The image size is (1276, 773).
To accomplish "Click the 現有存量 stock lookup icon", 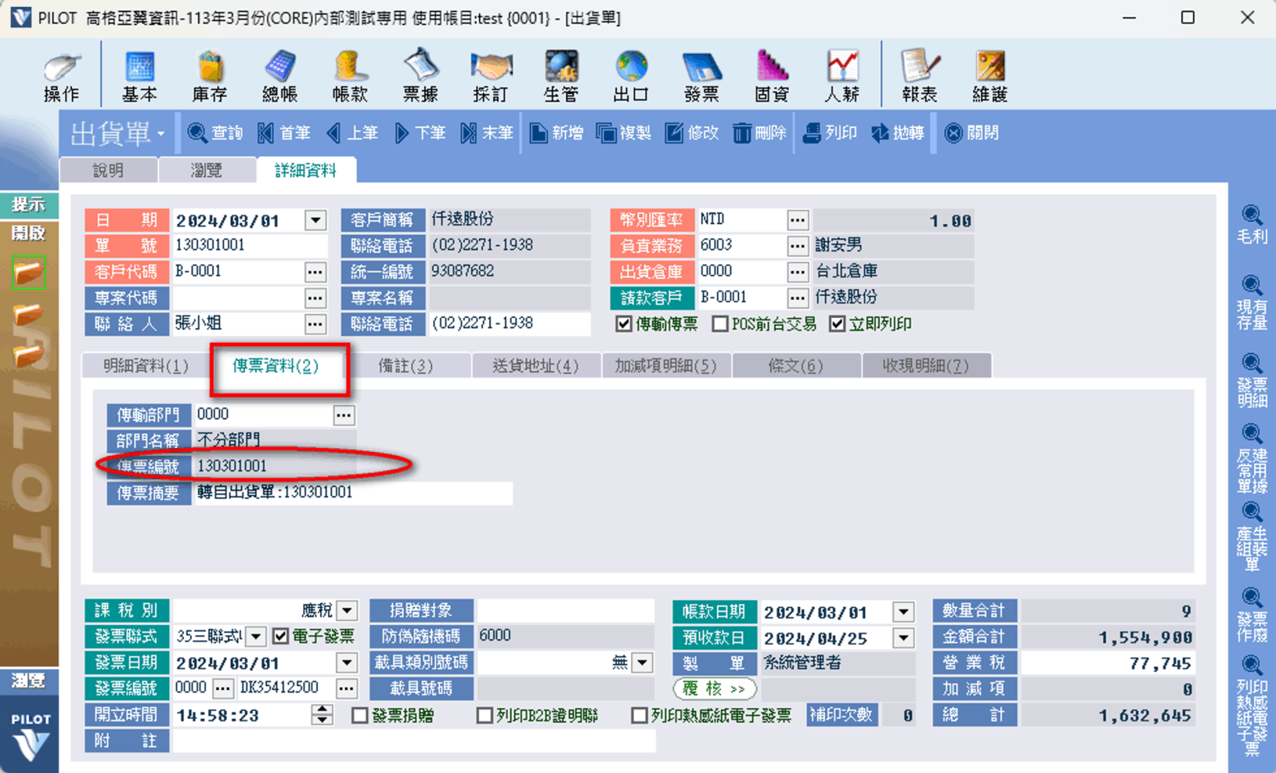I will pyautogui.click(x=1251, y=302).
